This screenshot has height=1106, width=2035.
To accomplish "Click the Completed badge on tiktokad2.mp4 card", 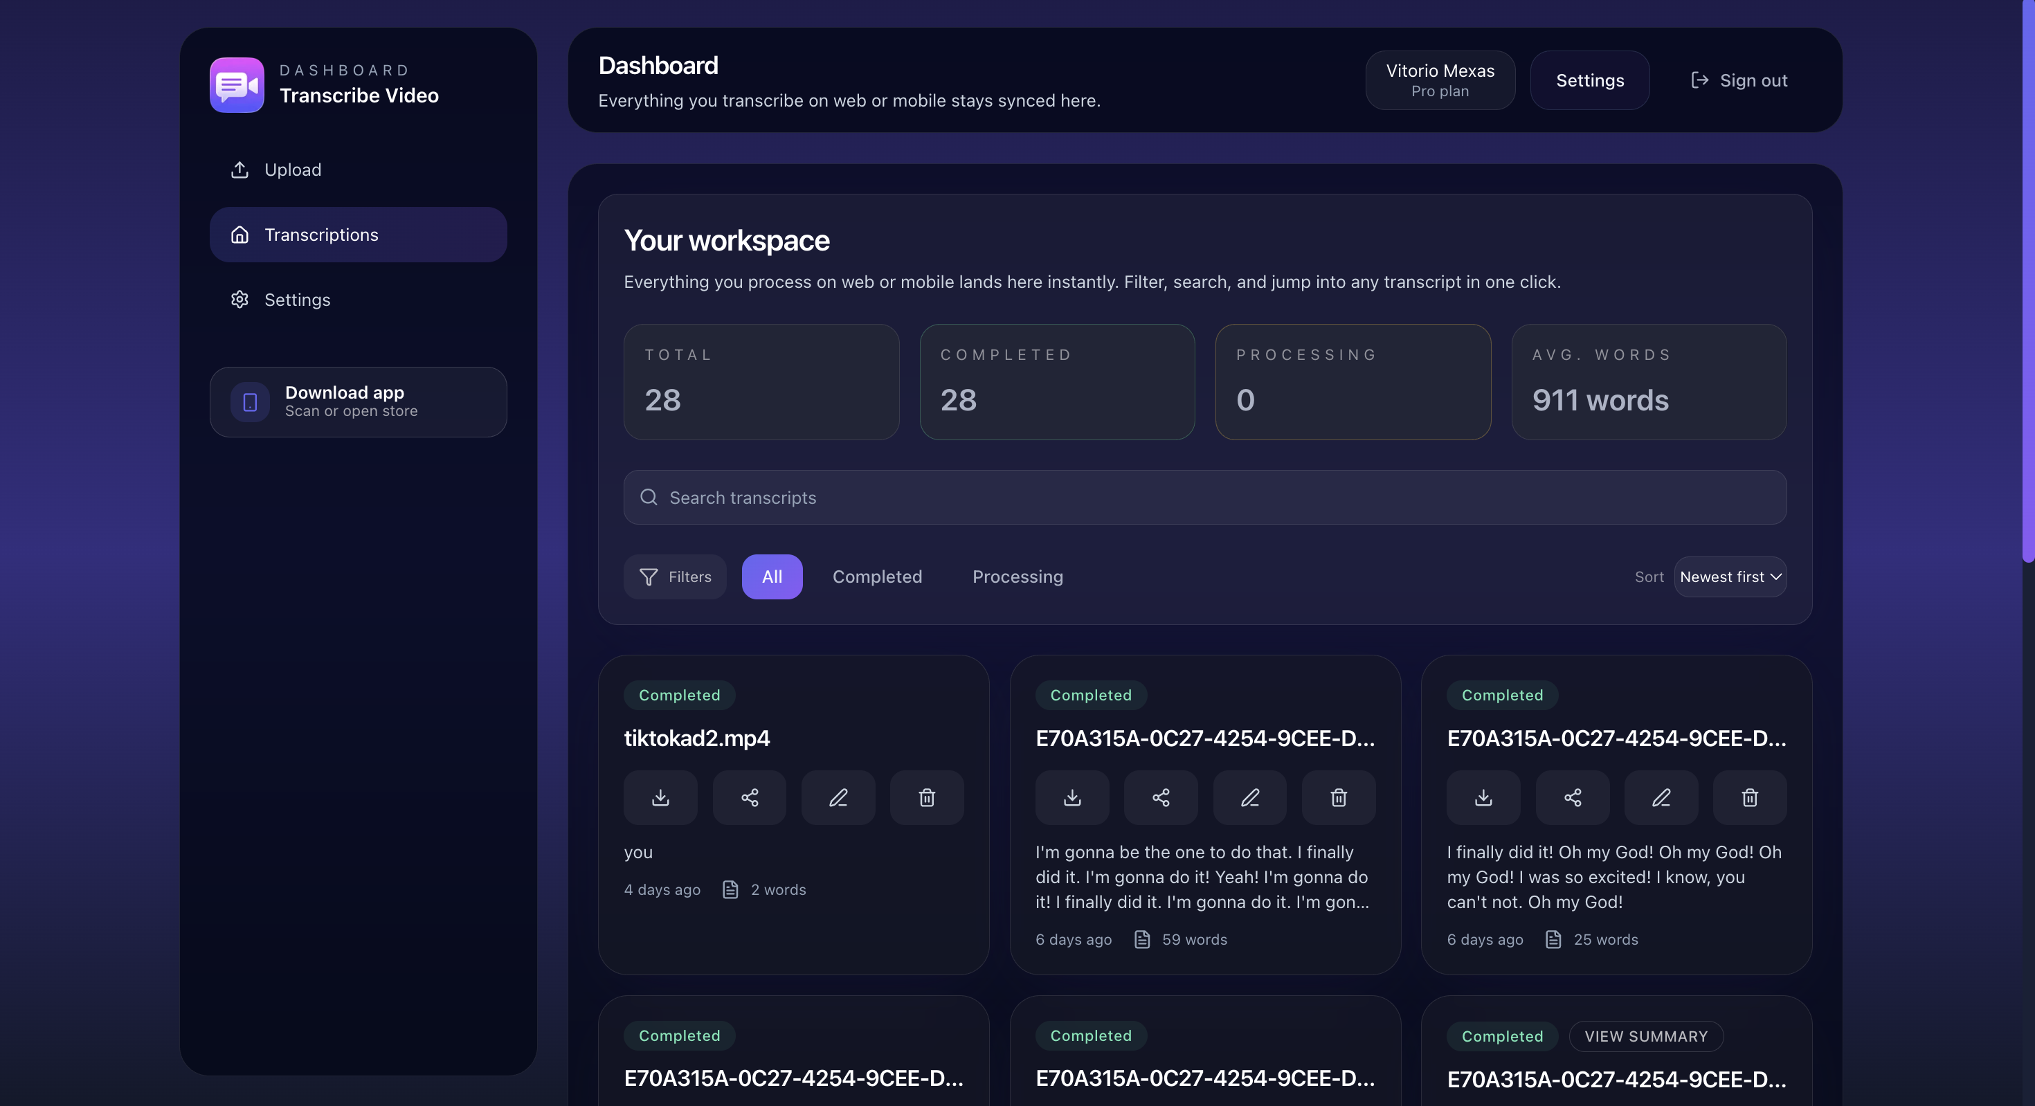I will 680,695.
